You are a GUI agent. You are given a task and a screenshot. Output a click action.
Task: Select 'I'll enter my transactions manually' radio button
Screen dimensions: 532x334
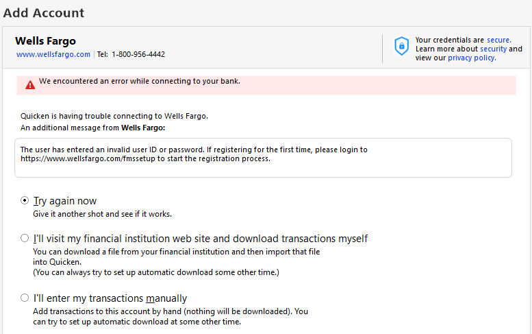pyautogui.click(x=25, y=298)
